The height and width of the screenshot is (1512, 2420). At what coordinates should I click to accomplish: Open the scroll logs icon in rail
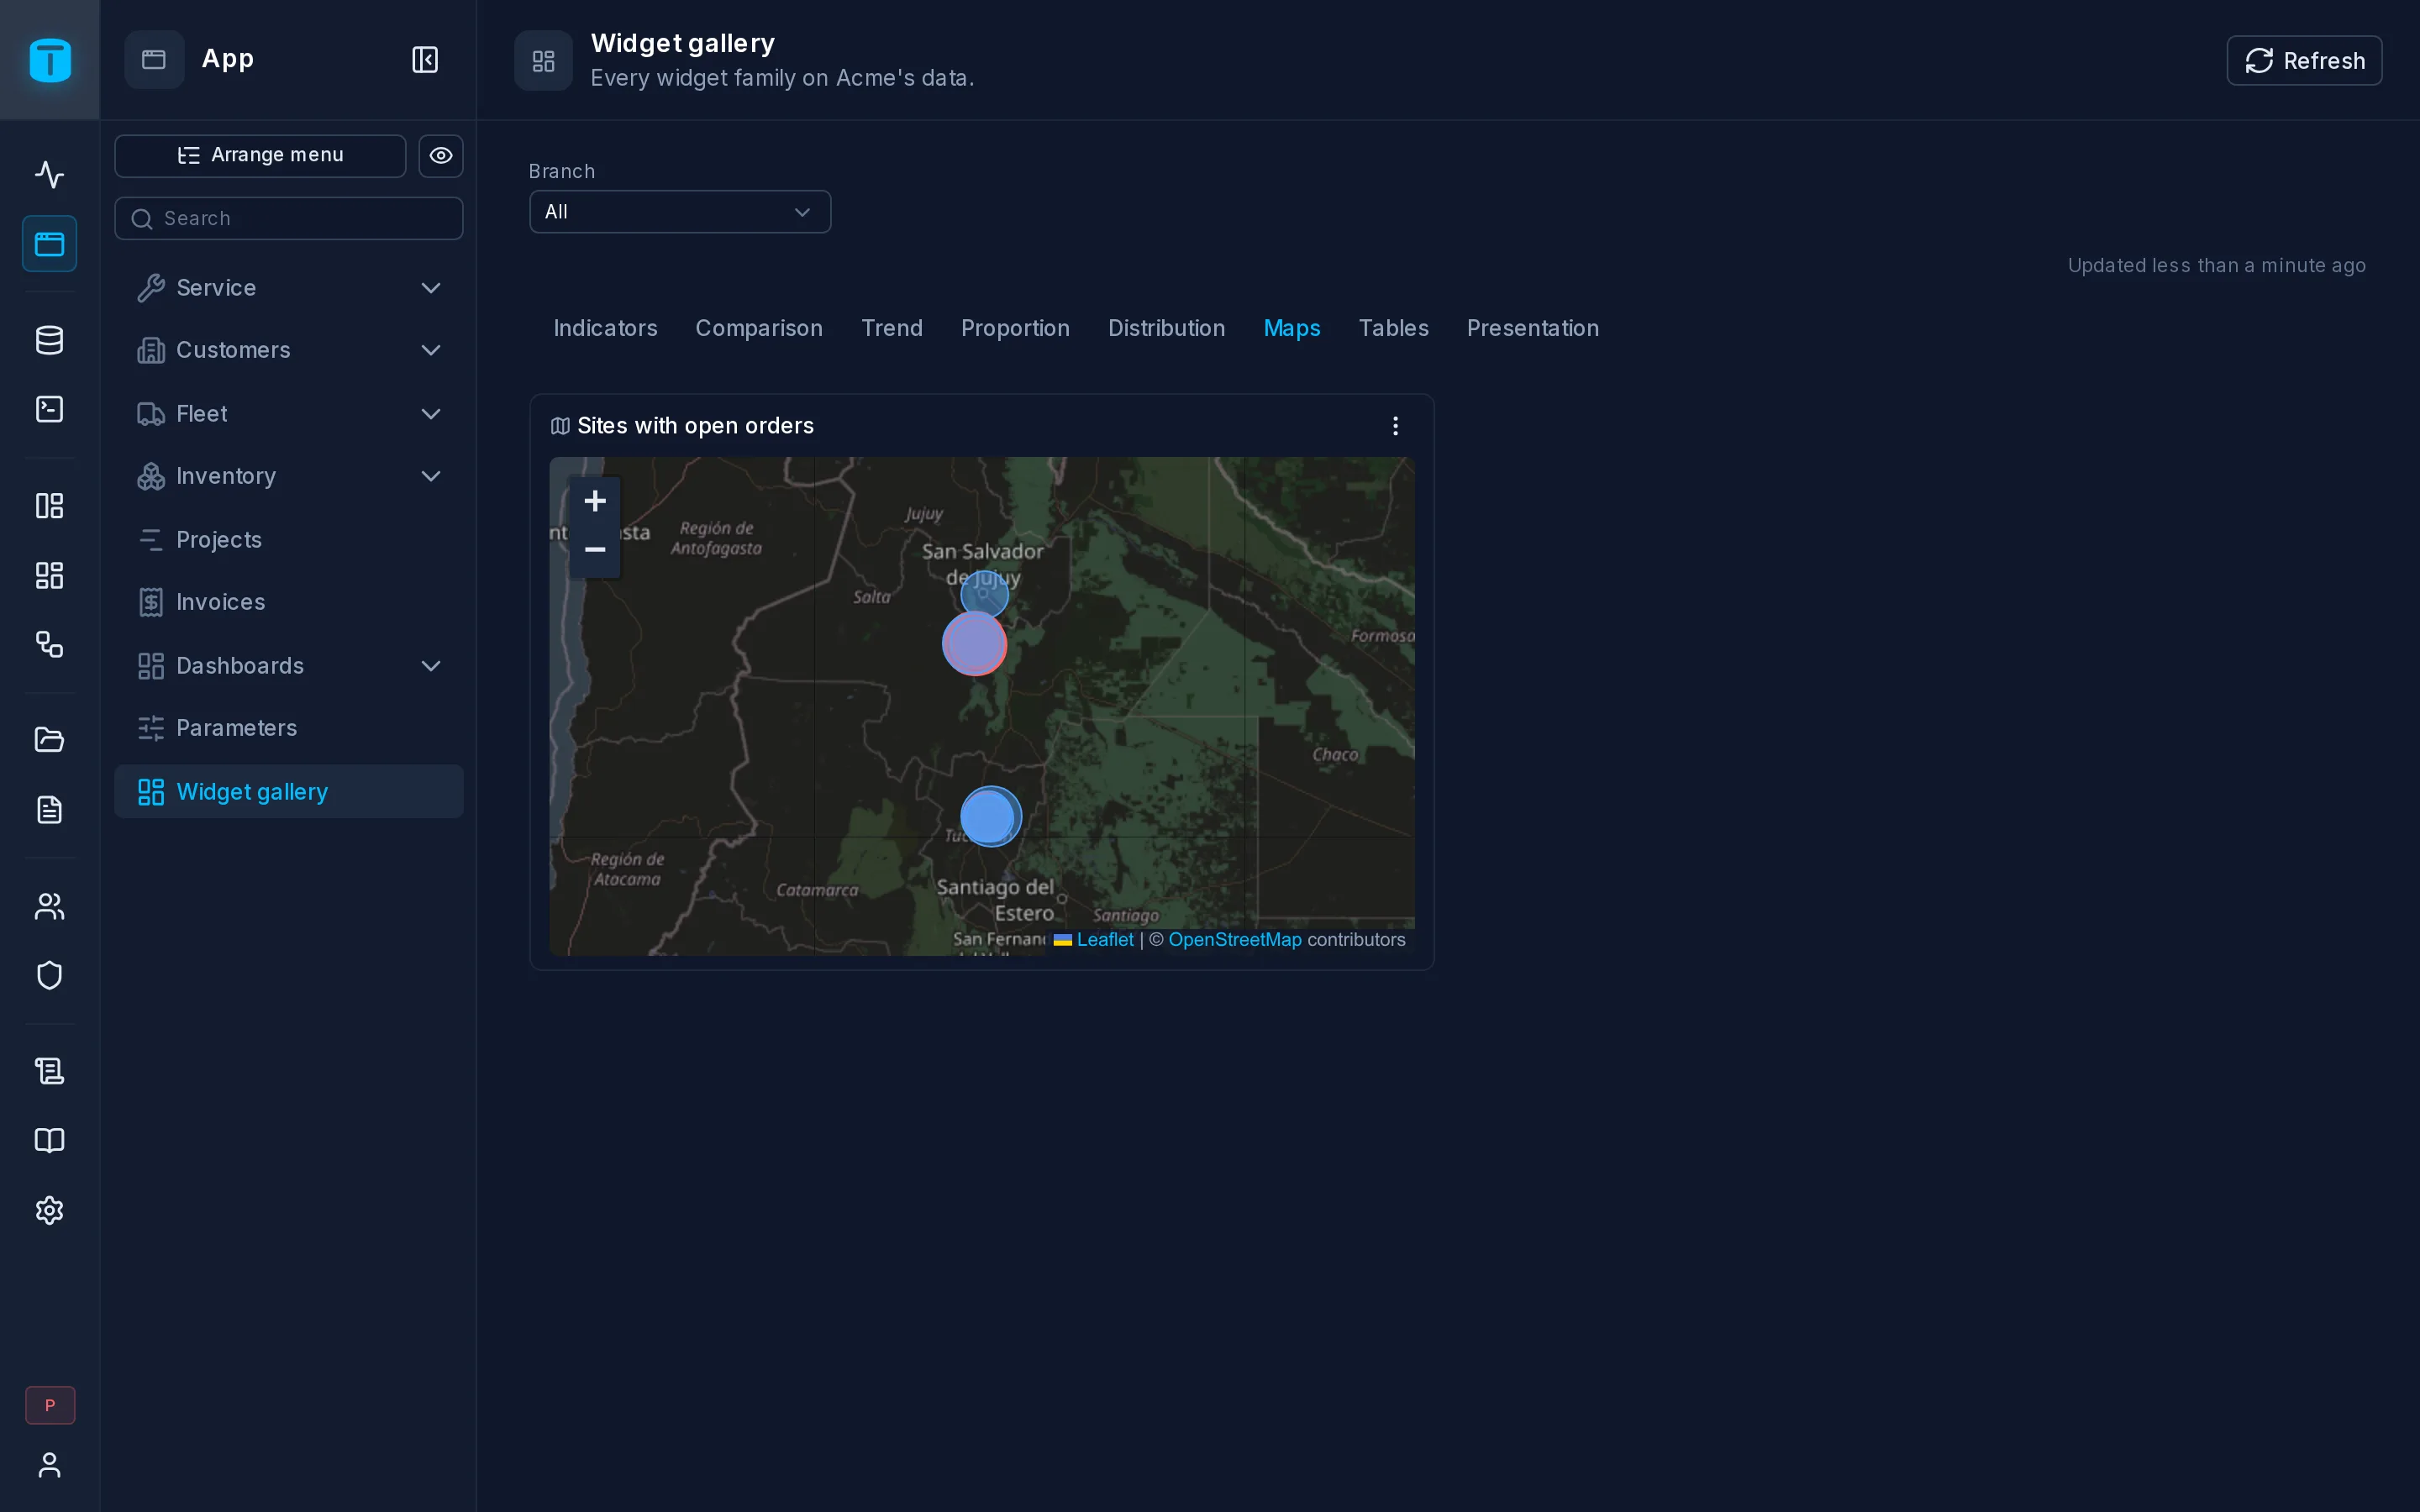pos(50,1071)
